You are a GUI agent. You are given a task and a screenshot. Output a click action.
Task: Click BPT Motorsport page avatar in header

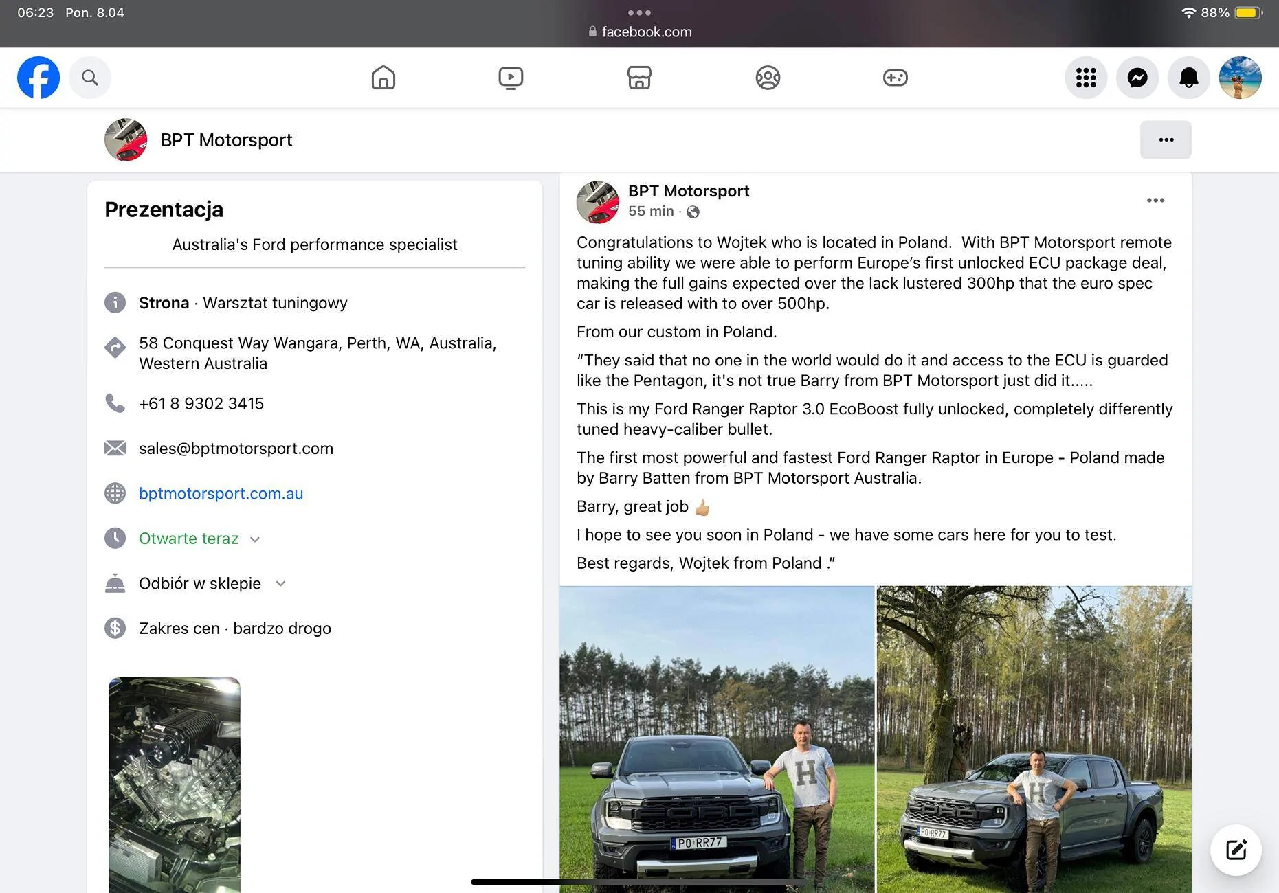tap(126, 139)
